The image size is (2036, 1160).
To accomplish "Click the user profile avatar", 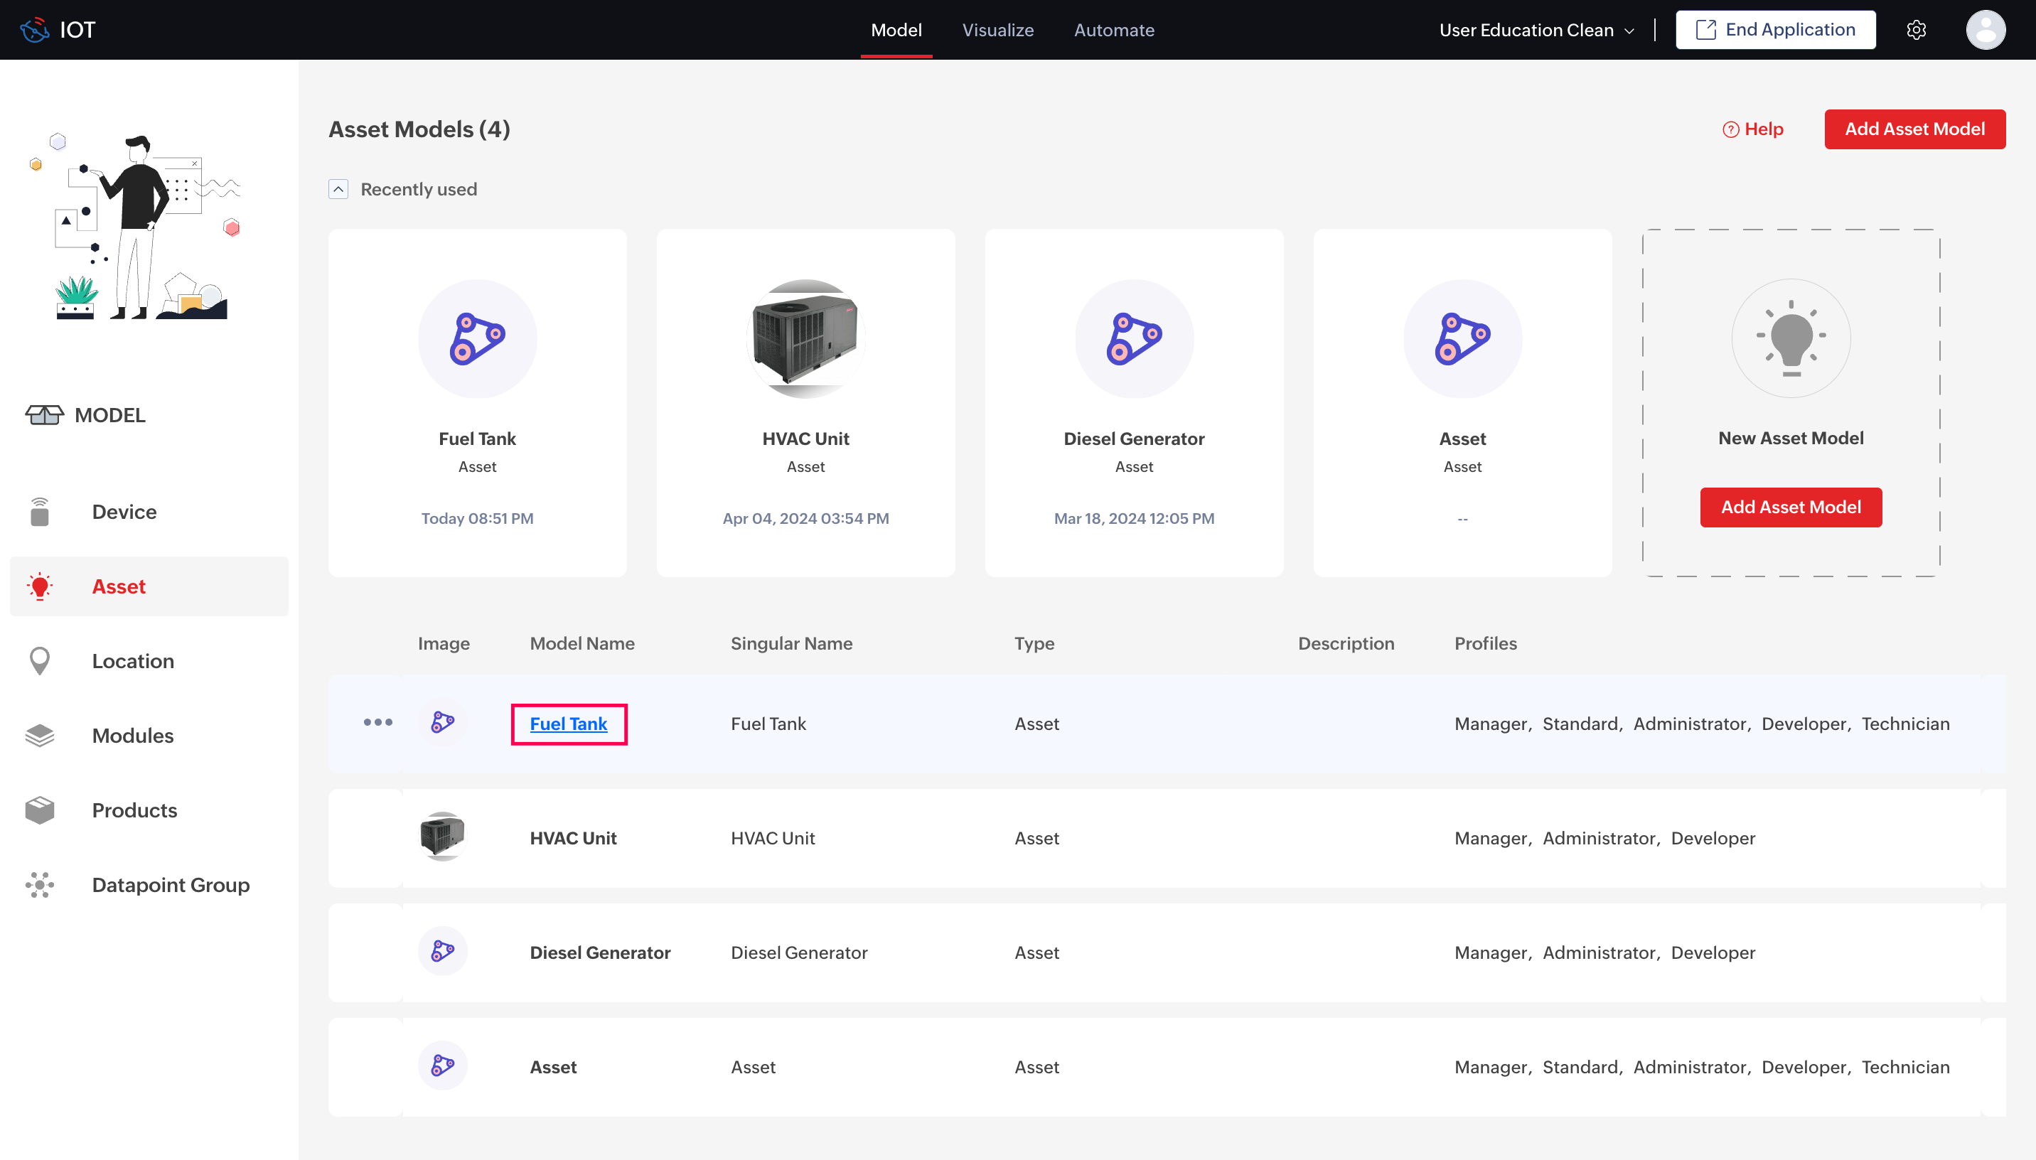I will click(x=1985, y=31).
